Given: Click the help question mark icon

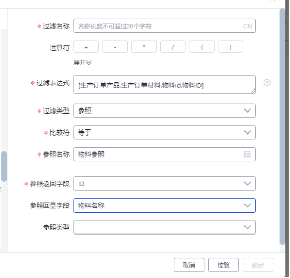Looking at the screenshot, I should [267, 83].
